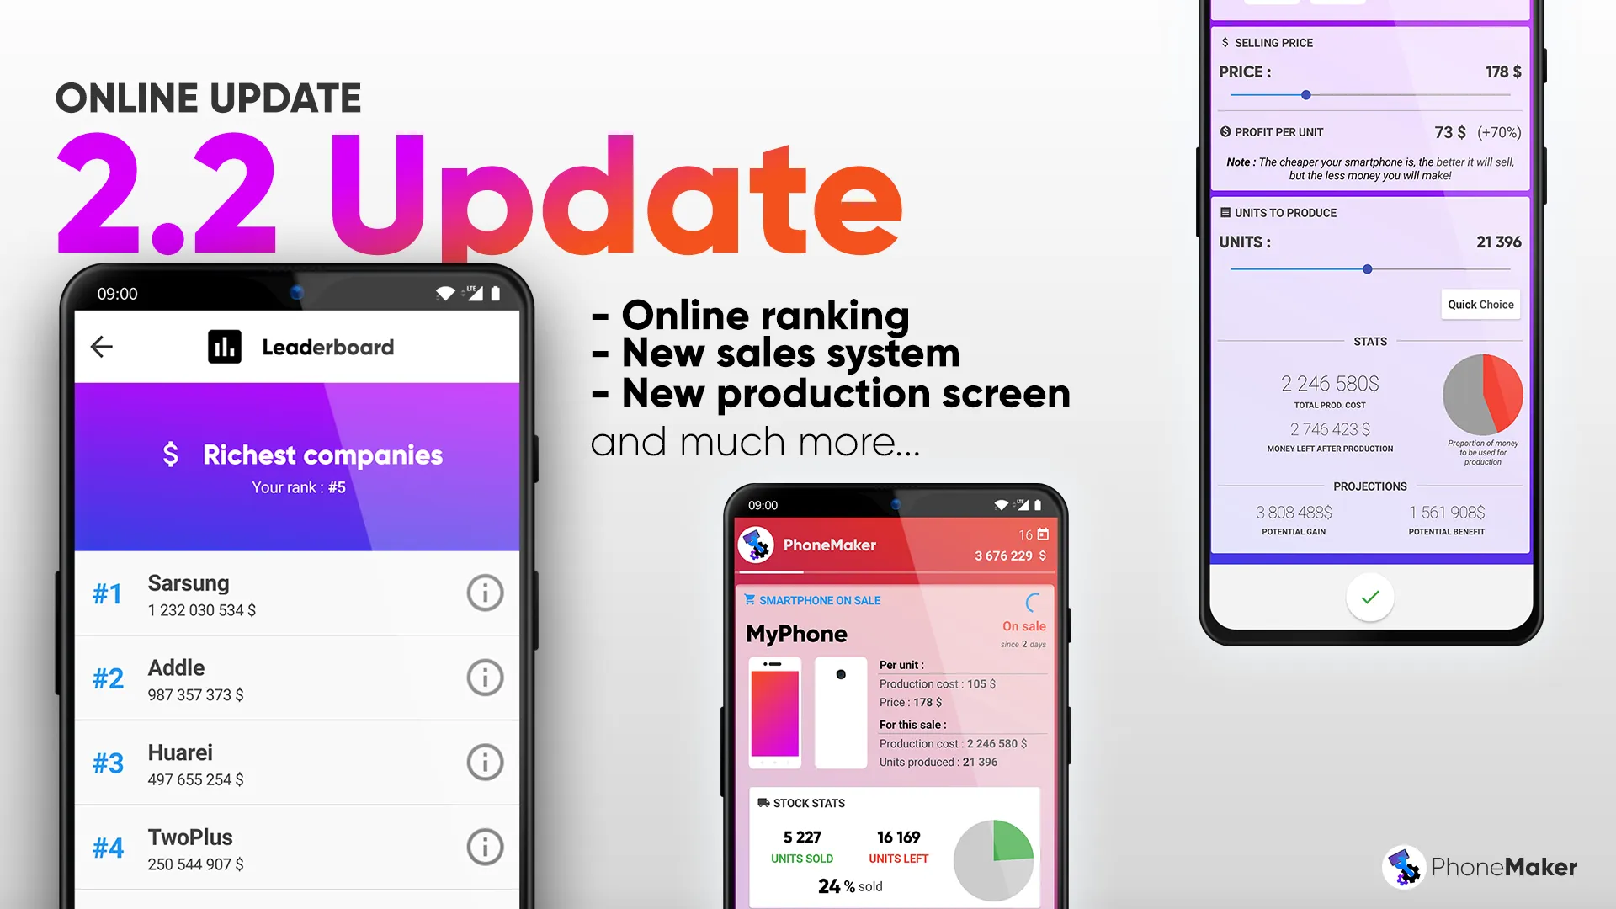Click the green checkmark confirm button
Image resolution: width=1616 pixels, height=909 pixels.
1369,597
